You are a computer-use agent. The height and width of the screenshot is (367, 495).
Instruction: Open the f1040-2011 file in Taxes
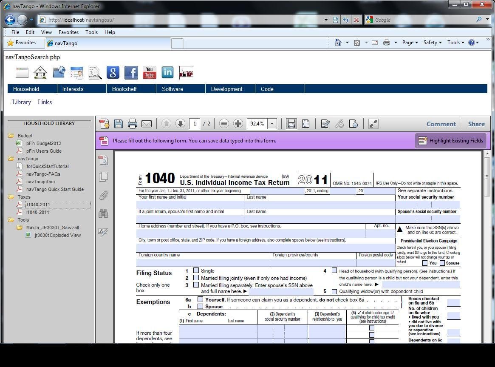(x=38, y=204)
